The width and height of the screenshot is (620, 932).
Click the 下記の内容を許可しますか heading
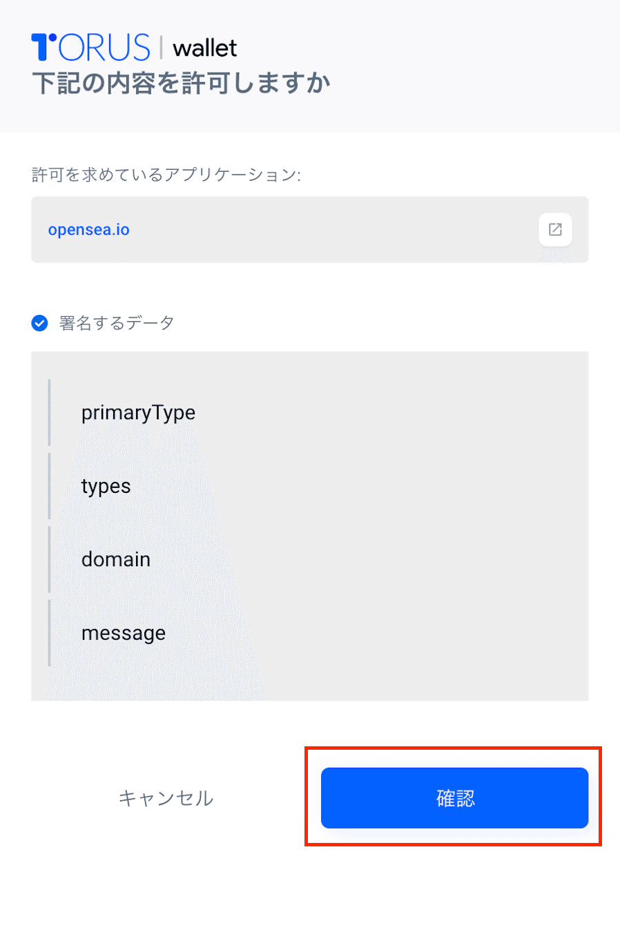tap(181, 83)
